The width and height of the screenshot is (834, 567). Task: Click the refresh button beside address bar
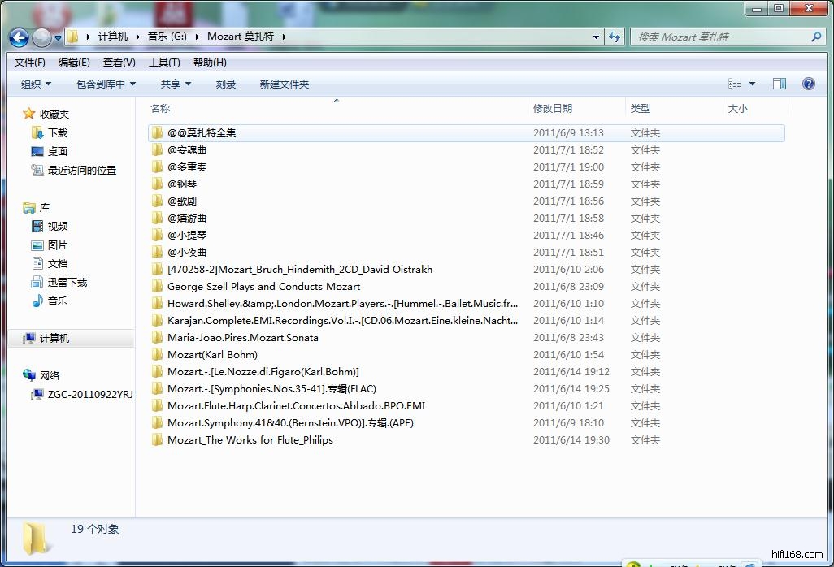(615, 37)
